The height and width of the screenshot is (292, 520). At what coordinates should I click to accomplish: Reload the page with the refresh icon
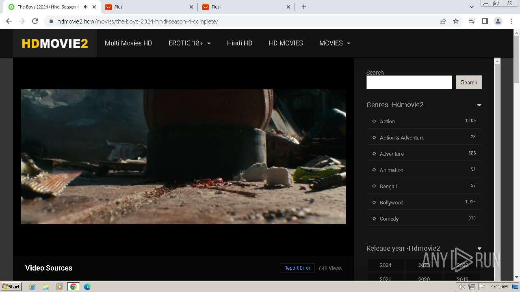pyautogui.click(x=35, y=21)
